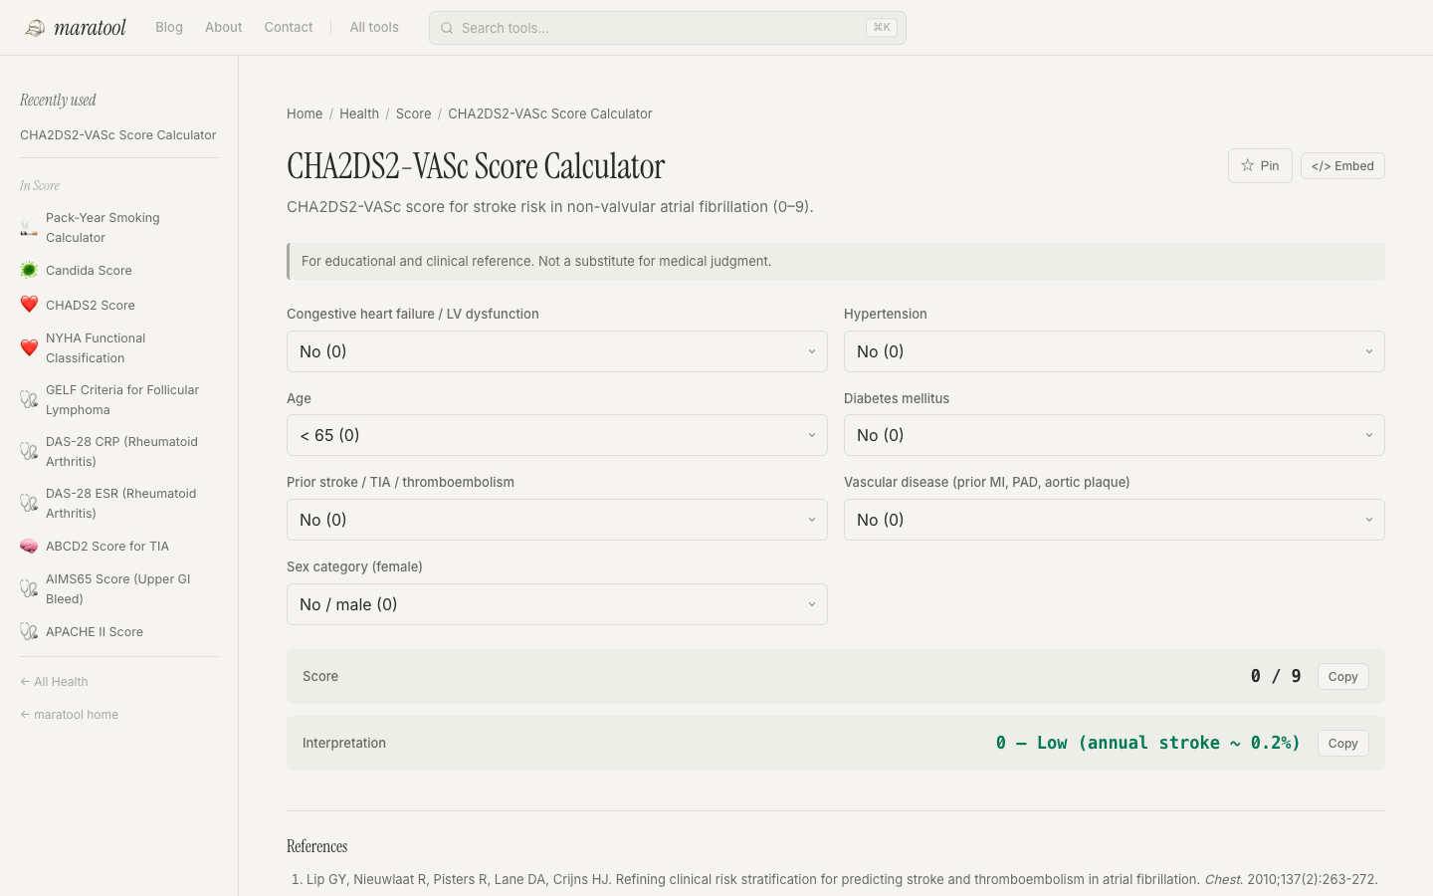
Task: Open the Contact page
Action: click(289, 27)
